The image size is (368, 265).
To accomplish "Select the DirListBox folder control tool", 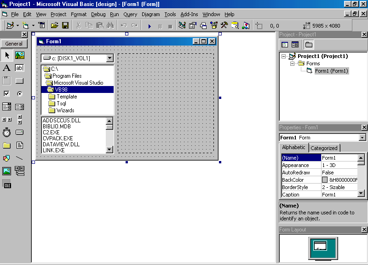I will point(7,145).
